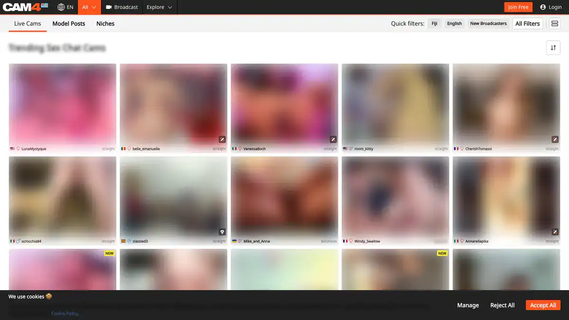
Task: Open the EN language selector
Action: (x=65, y=7)
